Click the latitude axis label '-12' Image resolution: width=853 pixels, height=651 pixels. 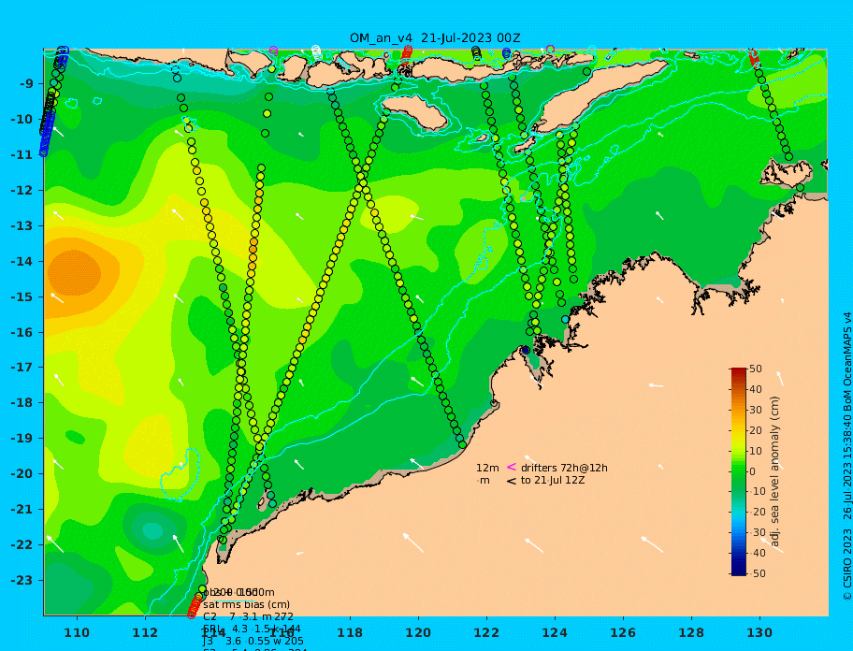pyautogui.click(x=22, y=191)
